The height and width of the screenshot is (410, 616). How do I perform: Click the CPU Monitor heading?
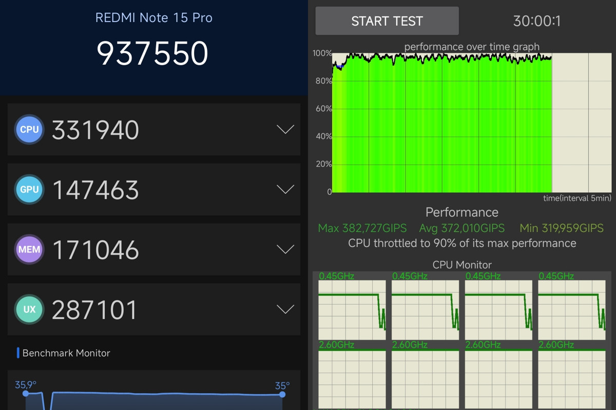462,265
